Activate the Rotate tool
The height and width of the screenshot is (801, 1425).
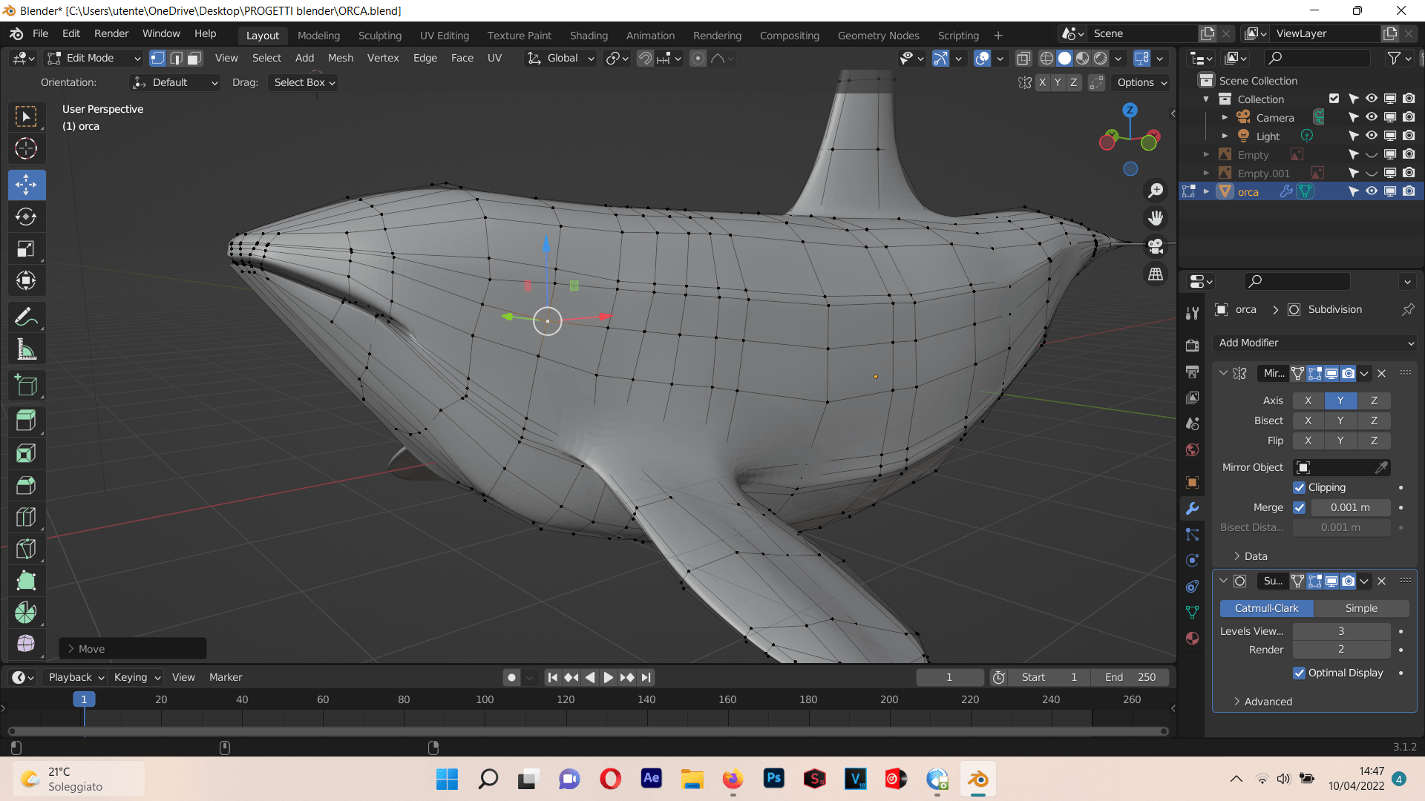pos(26,217)
